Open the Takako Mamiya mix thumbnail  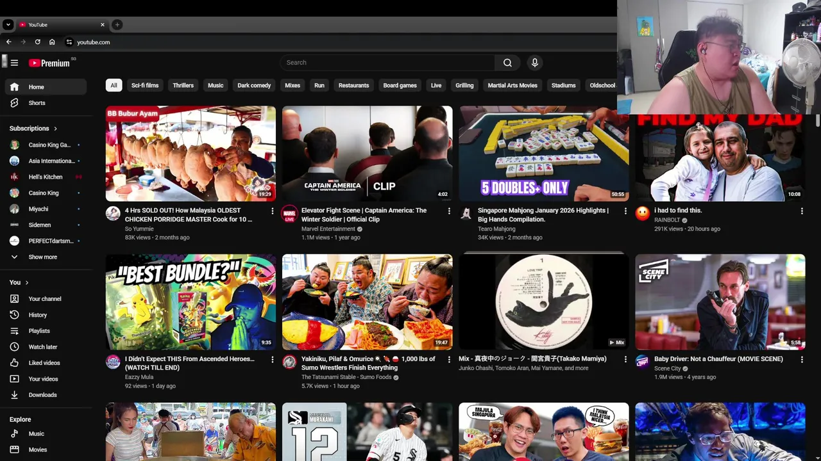click(544, 302)
